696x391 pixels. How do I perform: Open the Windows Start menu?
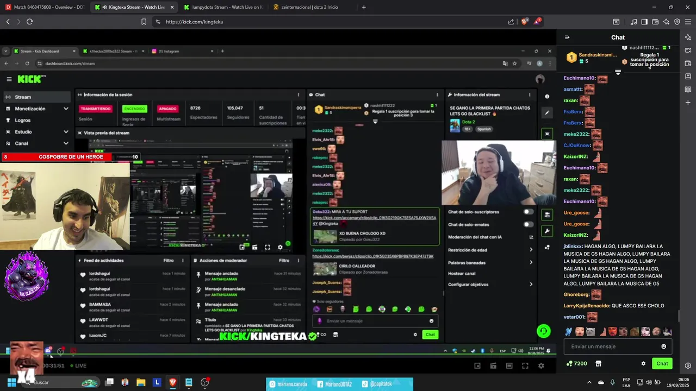point(11,382)
